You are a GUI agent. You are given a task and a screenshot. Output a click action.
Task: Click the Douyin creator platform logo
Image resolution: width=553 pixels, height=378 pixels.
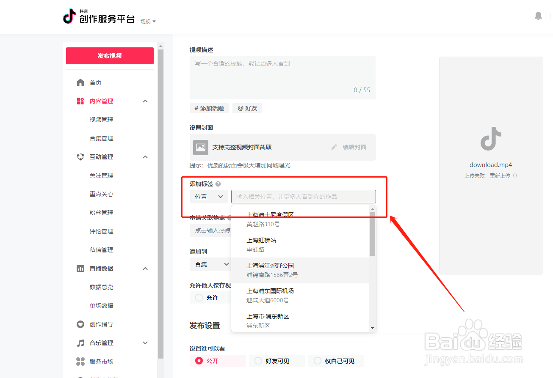tap(99, 17)
